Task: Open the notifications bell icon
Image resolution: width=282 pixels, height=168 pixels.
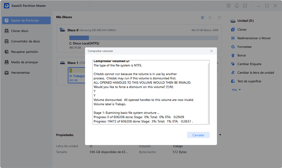Action: (237, 6)
